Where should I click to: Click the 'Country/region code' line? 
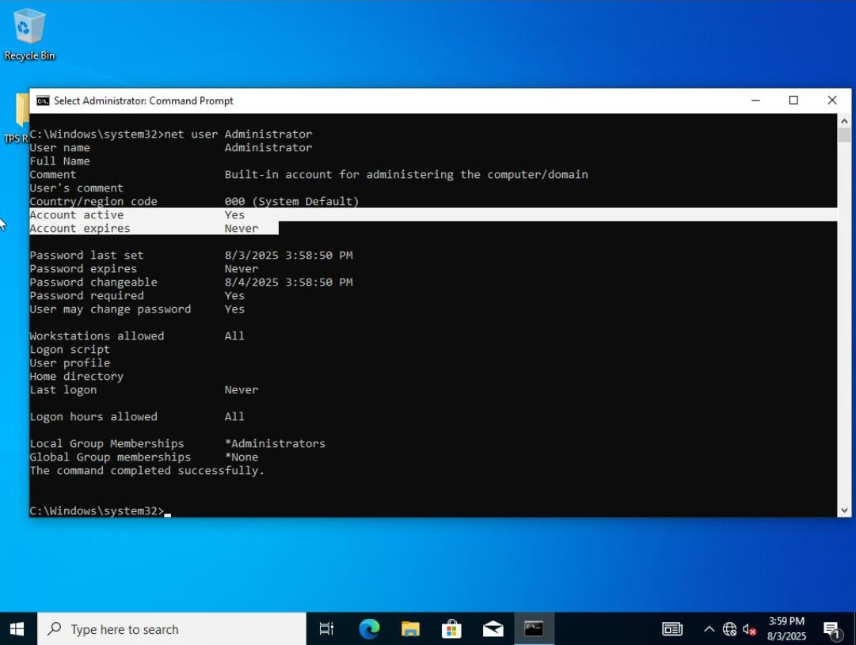194,201
